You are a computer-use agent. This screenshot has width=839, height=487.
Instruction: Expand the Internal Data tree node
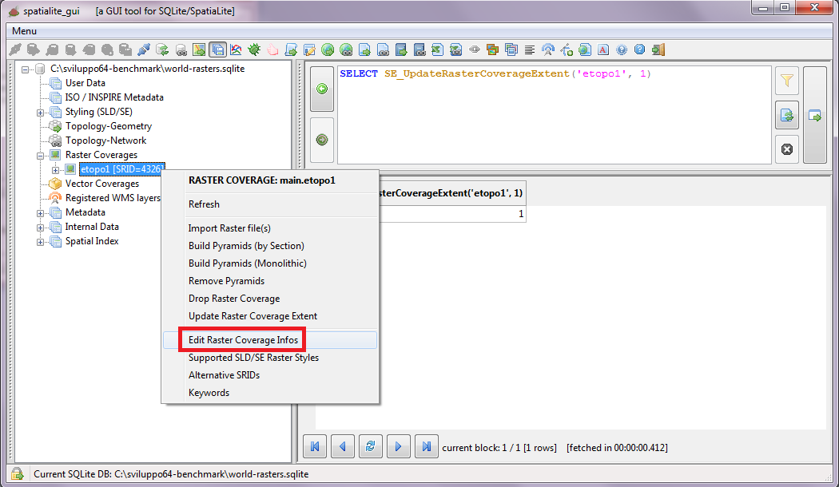(x=40, y=228)
